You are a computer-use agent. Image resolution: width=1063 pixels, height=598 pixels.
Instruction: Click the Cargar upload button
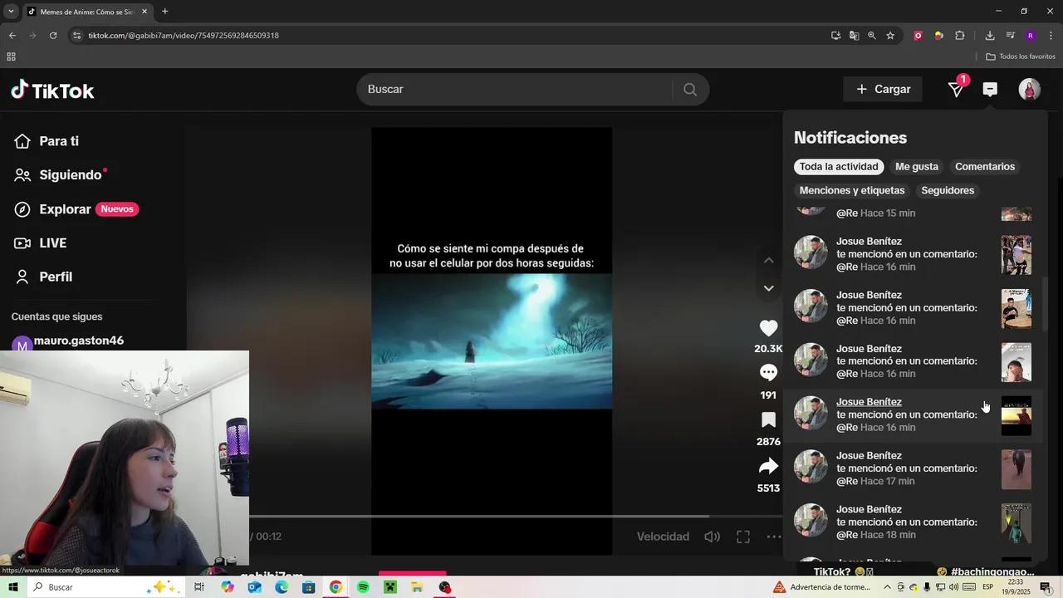pyautogui.click(x=883, y=89)
